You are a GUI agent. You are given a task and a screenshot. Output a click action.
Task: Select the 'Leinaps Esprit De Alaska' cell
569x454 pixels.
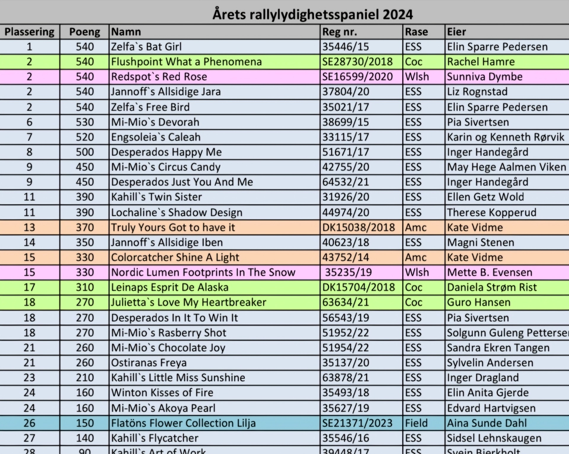[170, 287]
